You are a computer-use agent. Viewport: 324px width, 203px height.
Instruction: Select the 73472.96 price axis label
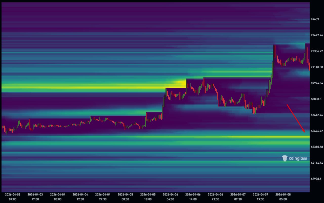[x=317, y=35]
